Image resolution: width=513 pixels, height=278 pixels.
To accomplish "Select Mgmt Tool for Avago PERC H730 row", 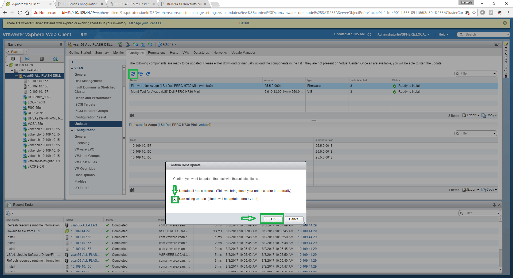I will tap(165, 92).
